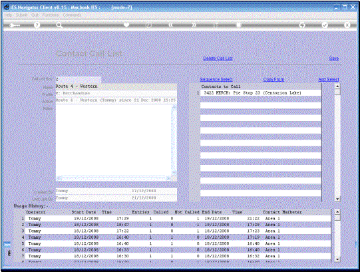Click the Contacts to Call scroll down arrow
Image resolution: width=360 pixels, height=272 pixels.
click(337, 199)
